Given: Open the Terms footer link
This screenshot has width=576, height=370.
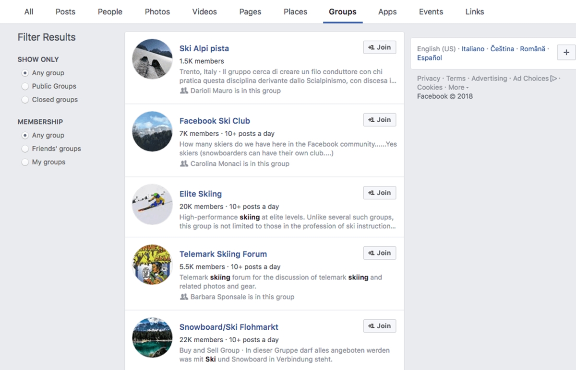Looking at the screenshot, I should 456,79.
